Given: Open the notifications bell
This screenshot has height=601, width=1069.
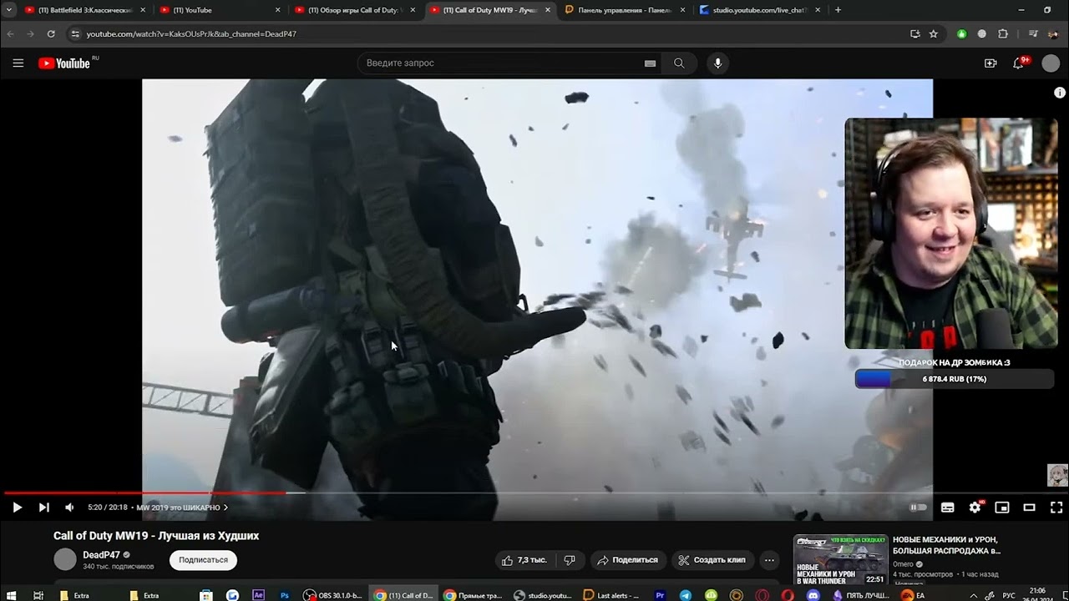Looking at the screenshot, I should click(x=1019, y=63).
